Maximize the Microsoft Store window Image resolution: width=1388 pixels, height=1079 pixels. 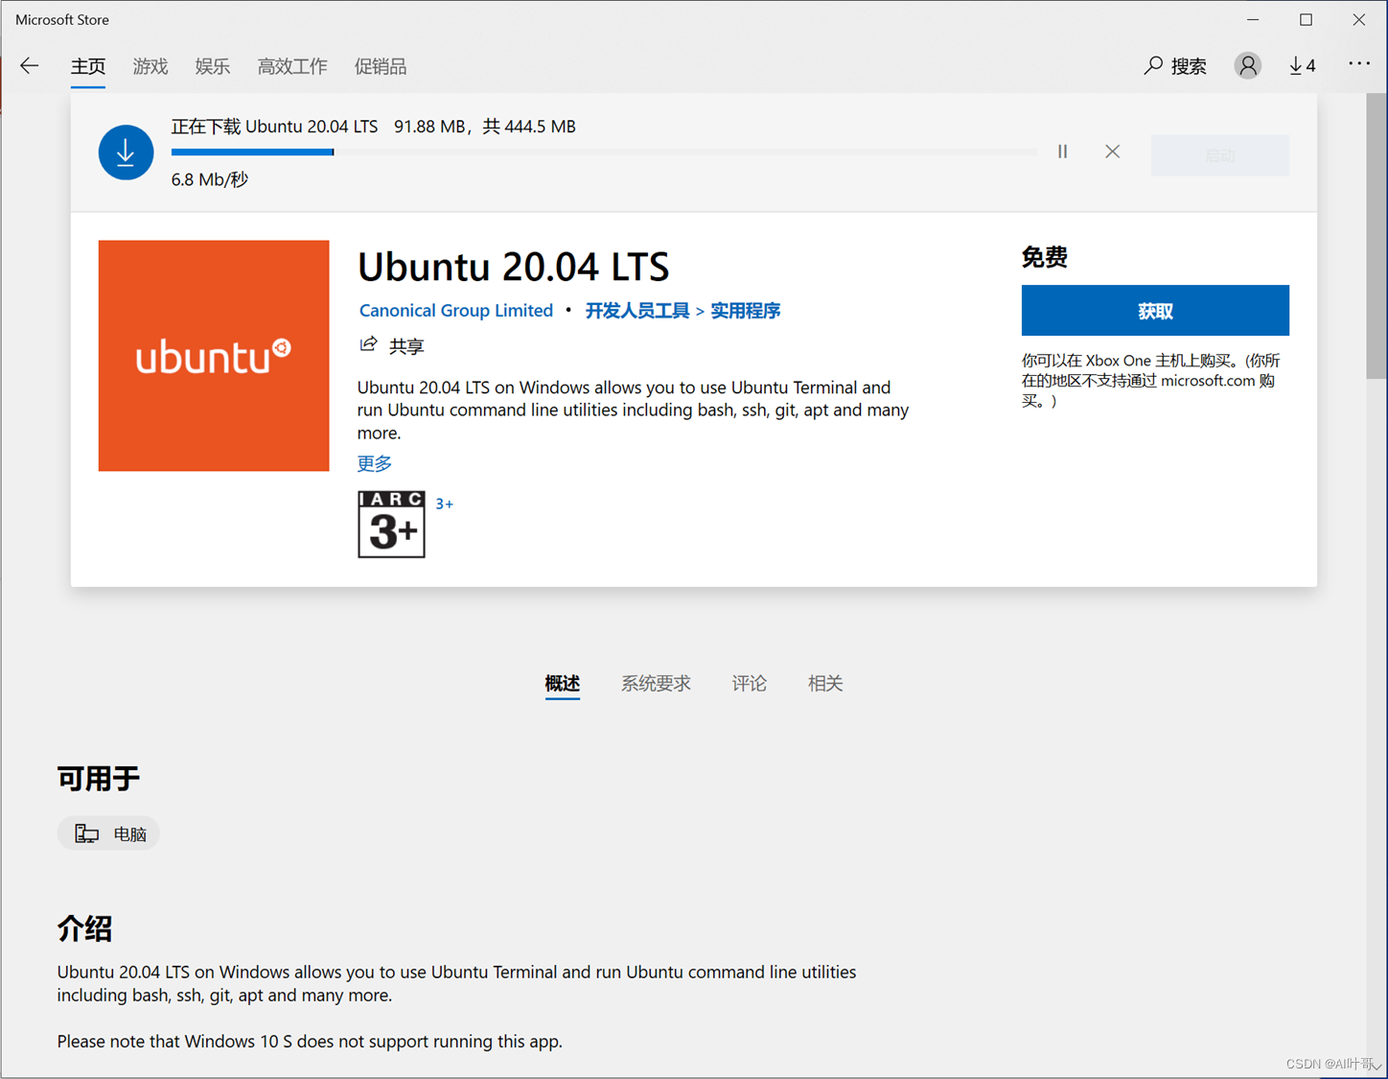pyautogui.click(x=1306, y=19)
